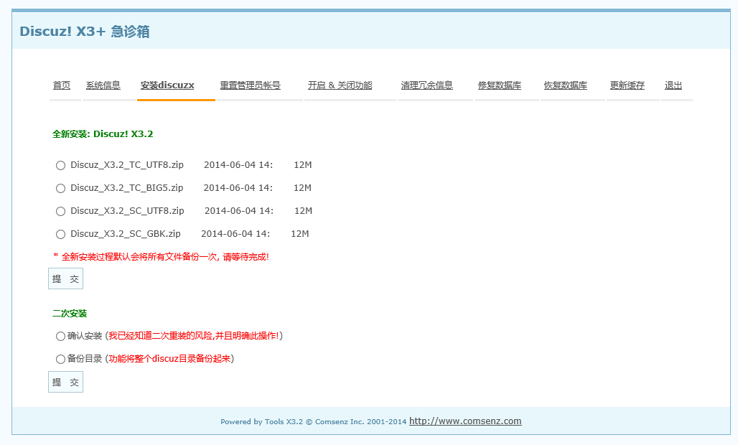
Task: Click 提交 button under 全新安装
Action: tap(65, 279)
